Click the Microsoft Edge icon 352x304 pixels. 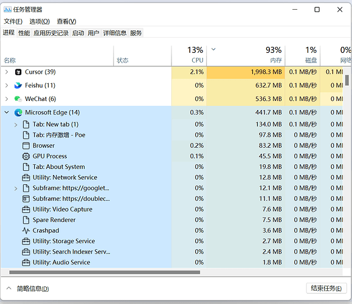(x=18, y=112)
